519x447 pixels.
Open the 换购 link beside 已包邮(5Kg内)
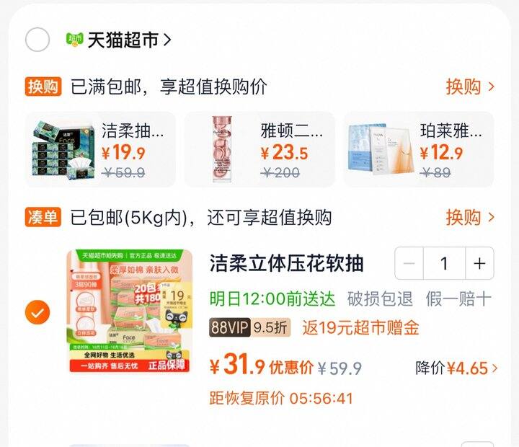470,218
